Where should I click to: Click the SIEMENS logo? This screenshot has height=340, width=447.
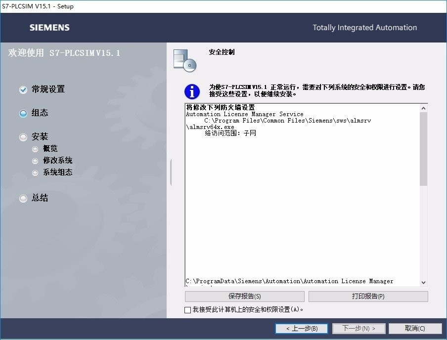tap(49, 27)
